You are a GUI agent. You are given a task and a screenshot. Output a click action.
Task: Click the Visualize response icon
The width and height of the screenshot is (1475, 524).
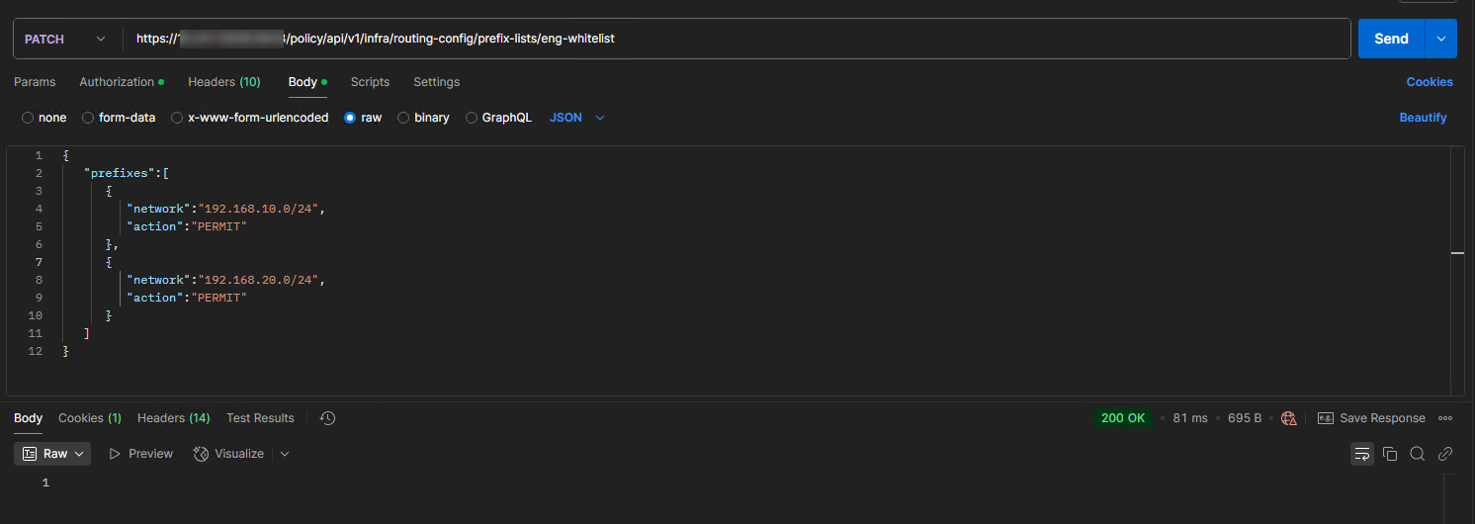coord(202,454)
